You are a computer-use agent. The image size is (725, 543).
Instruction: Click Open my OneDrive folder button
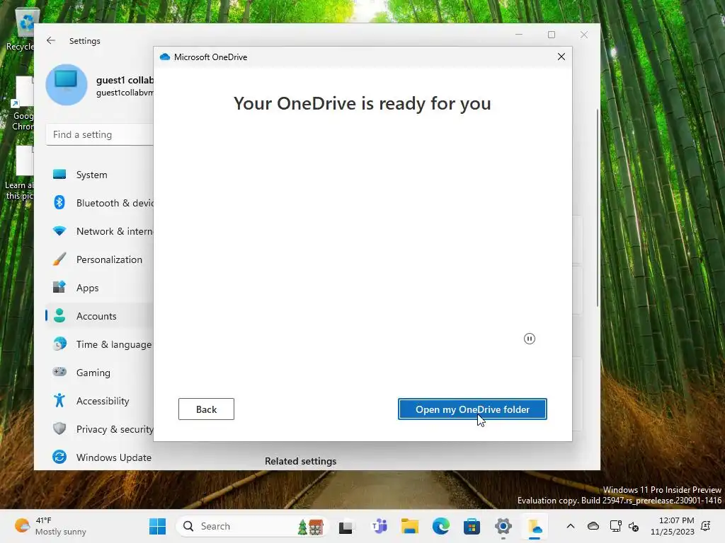click(x=472, y=409)
